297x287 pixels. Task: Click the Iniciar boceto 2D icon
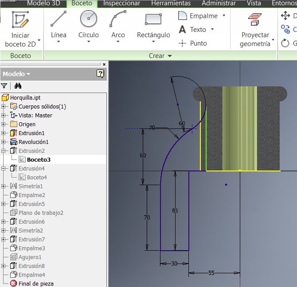20,19
